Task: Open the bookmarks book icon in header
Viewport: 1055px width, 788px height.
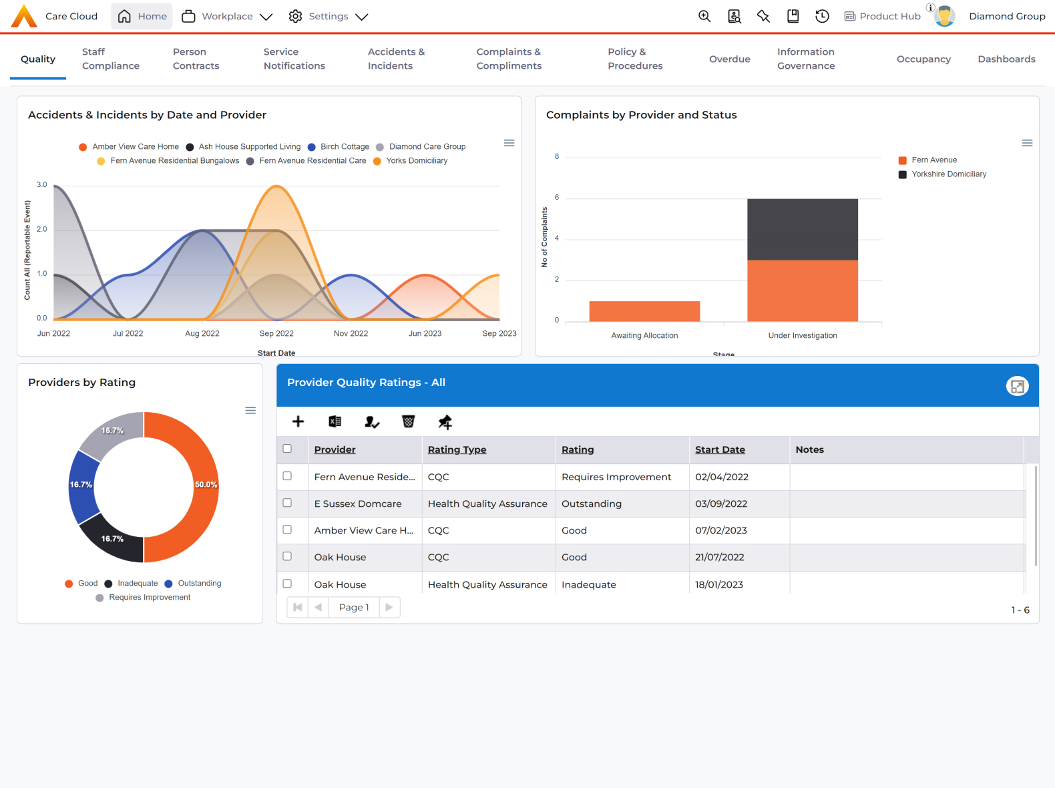Action: (x=793, y=16)
